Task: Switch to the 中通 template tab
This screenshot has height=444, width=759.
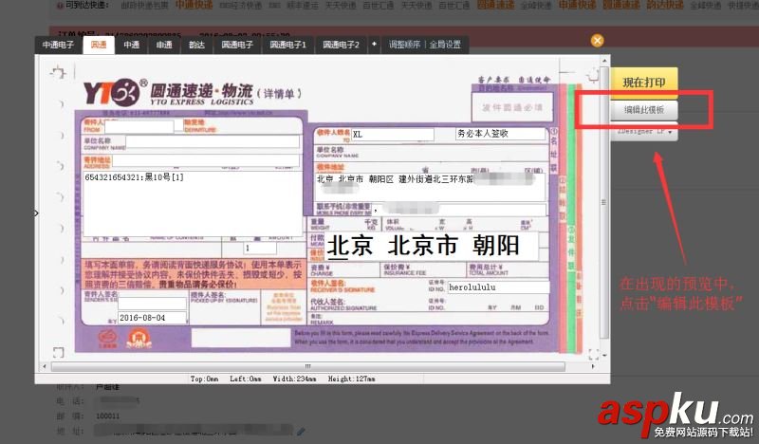Action: point(131,45)
